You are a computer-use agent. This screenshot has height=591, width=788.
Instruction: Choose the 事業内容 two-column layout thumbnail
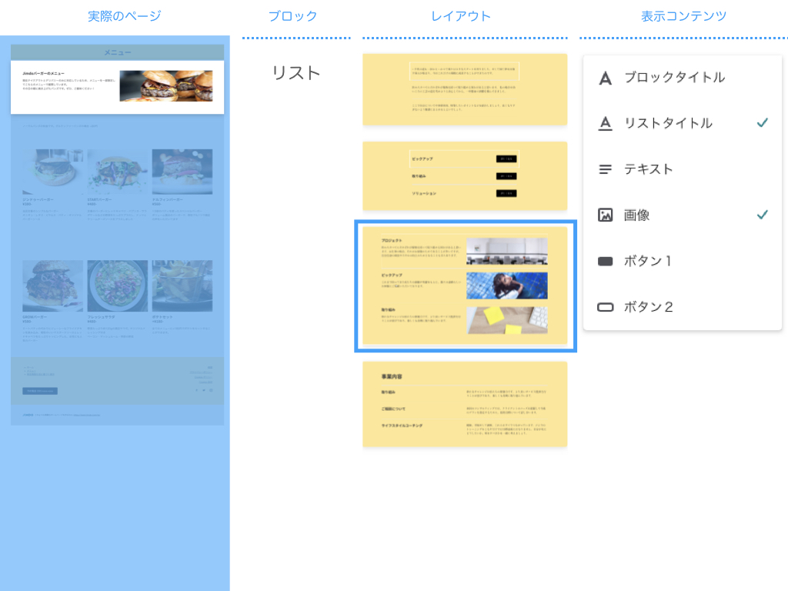coord(465,405)
